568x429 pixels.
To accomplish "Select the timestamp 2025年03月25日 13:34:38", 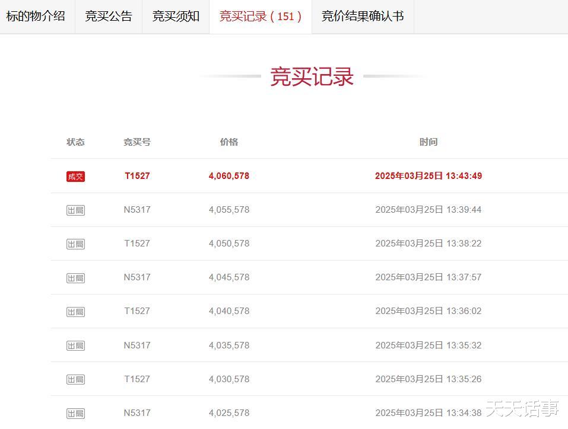I will coord(428,413).
